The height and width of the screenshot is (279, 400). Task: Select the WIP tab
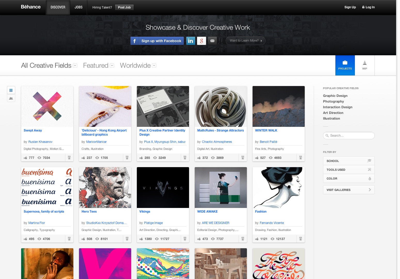[x=365, y=65]
